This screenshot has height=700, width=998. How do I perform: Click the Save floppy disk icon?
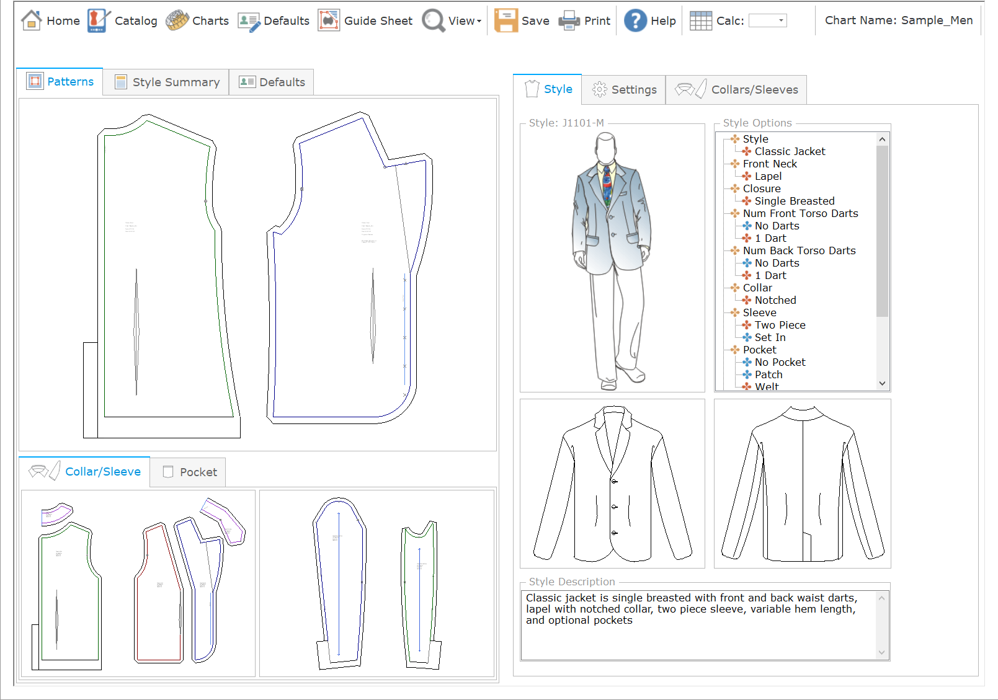point(506,20)
